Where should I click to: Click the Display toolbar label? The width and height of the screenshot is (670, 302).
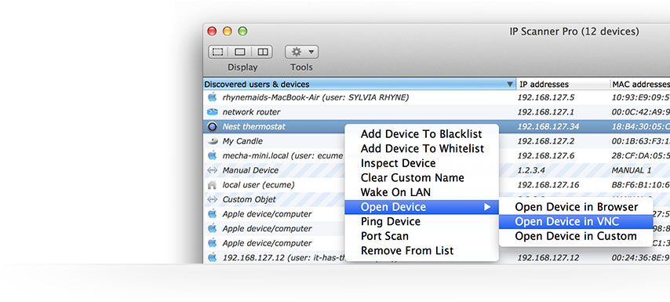242,67
